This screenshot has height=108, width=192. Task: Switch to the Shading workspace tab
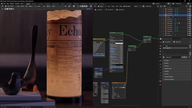pos(63,4)
